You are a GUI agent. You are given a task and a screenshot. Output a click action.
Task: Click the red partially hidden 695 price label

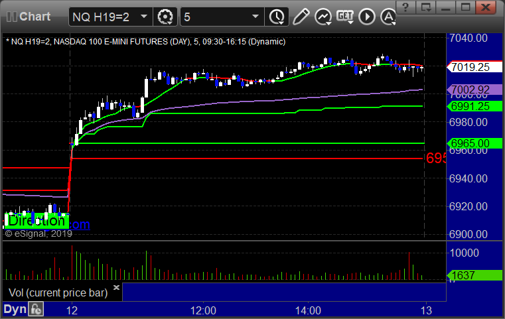click(x=436, y=158)
